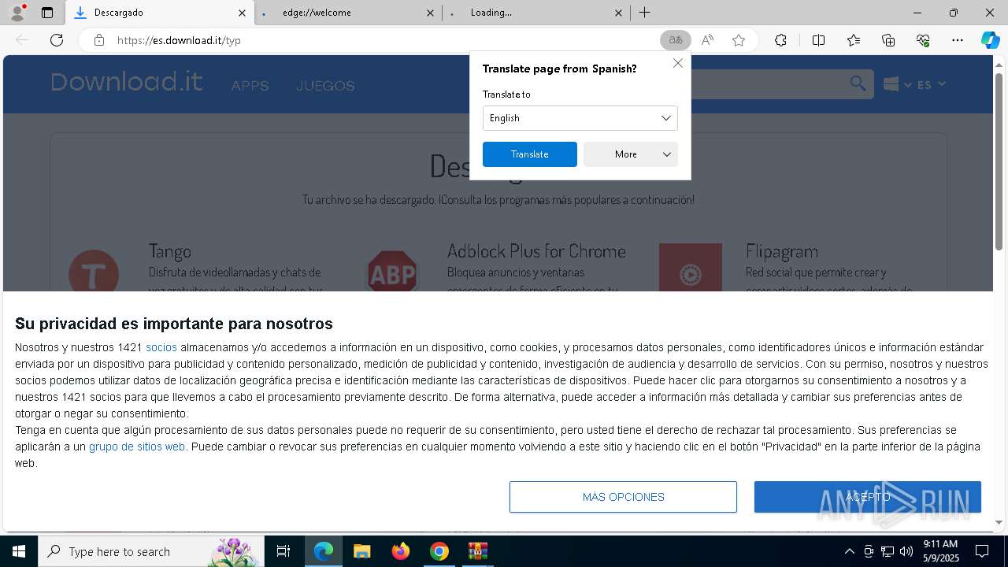Image resolution: width=1008 pixels, height=567 pixels.
Task: Open the JUEGOS menu on Download.it
Action: pyautogui.click(x=325, y=86)
